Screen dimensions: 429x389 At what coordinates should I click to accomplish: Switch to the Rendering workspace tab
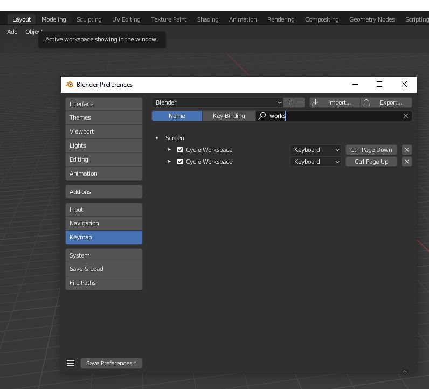(281, 19)
